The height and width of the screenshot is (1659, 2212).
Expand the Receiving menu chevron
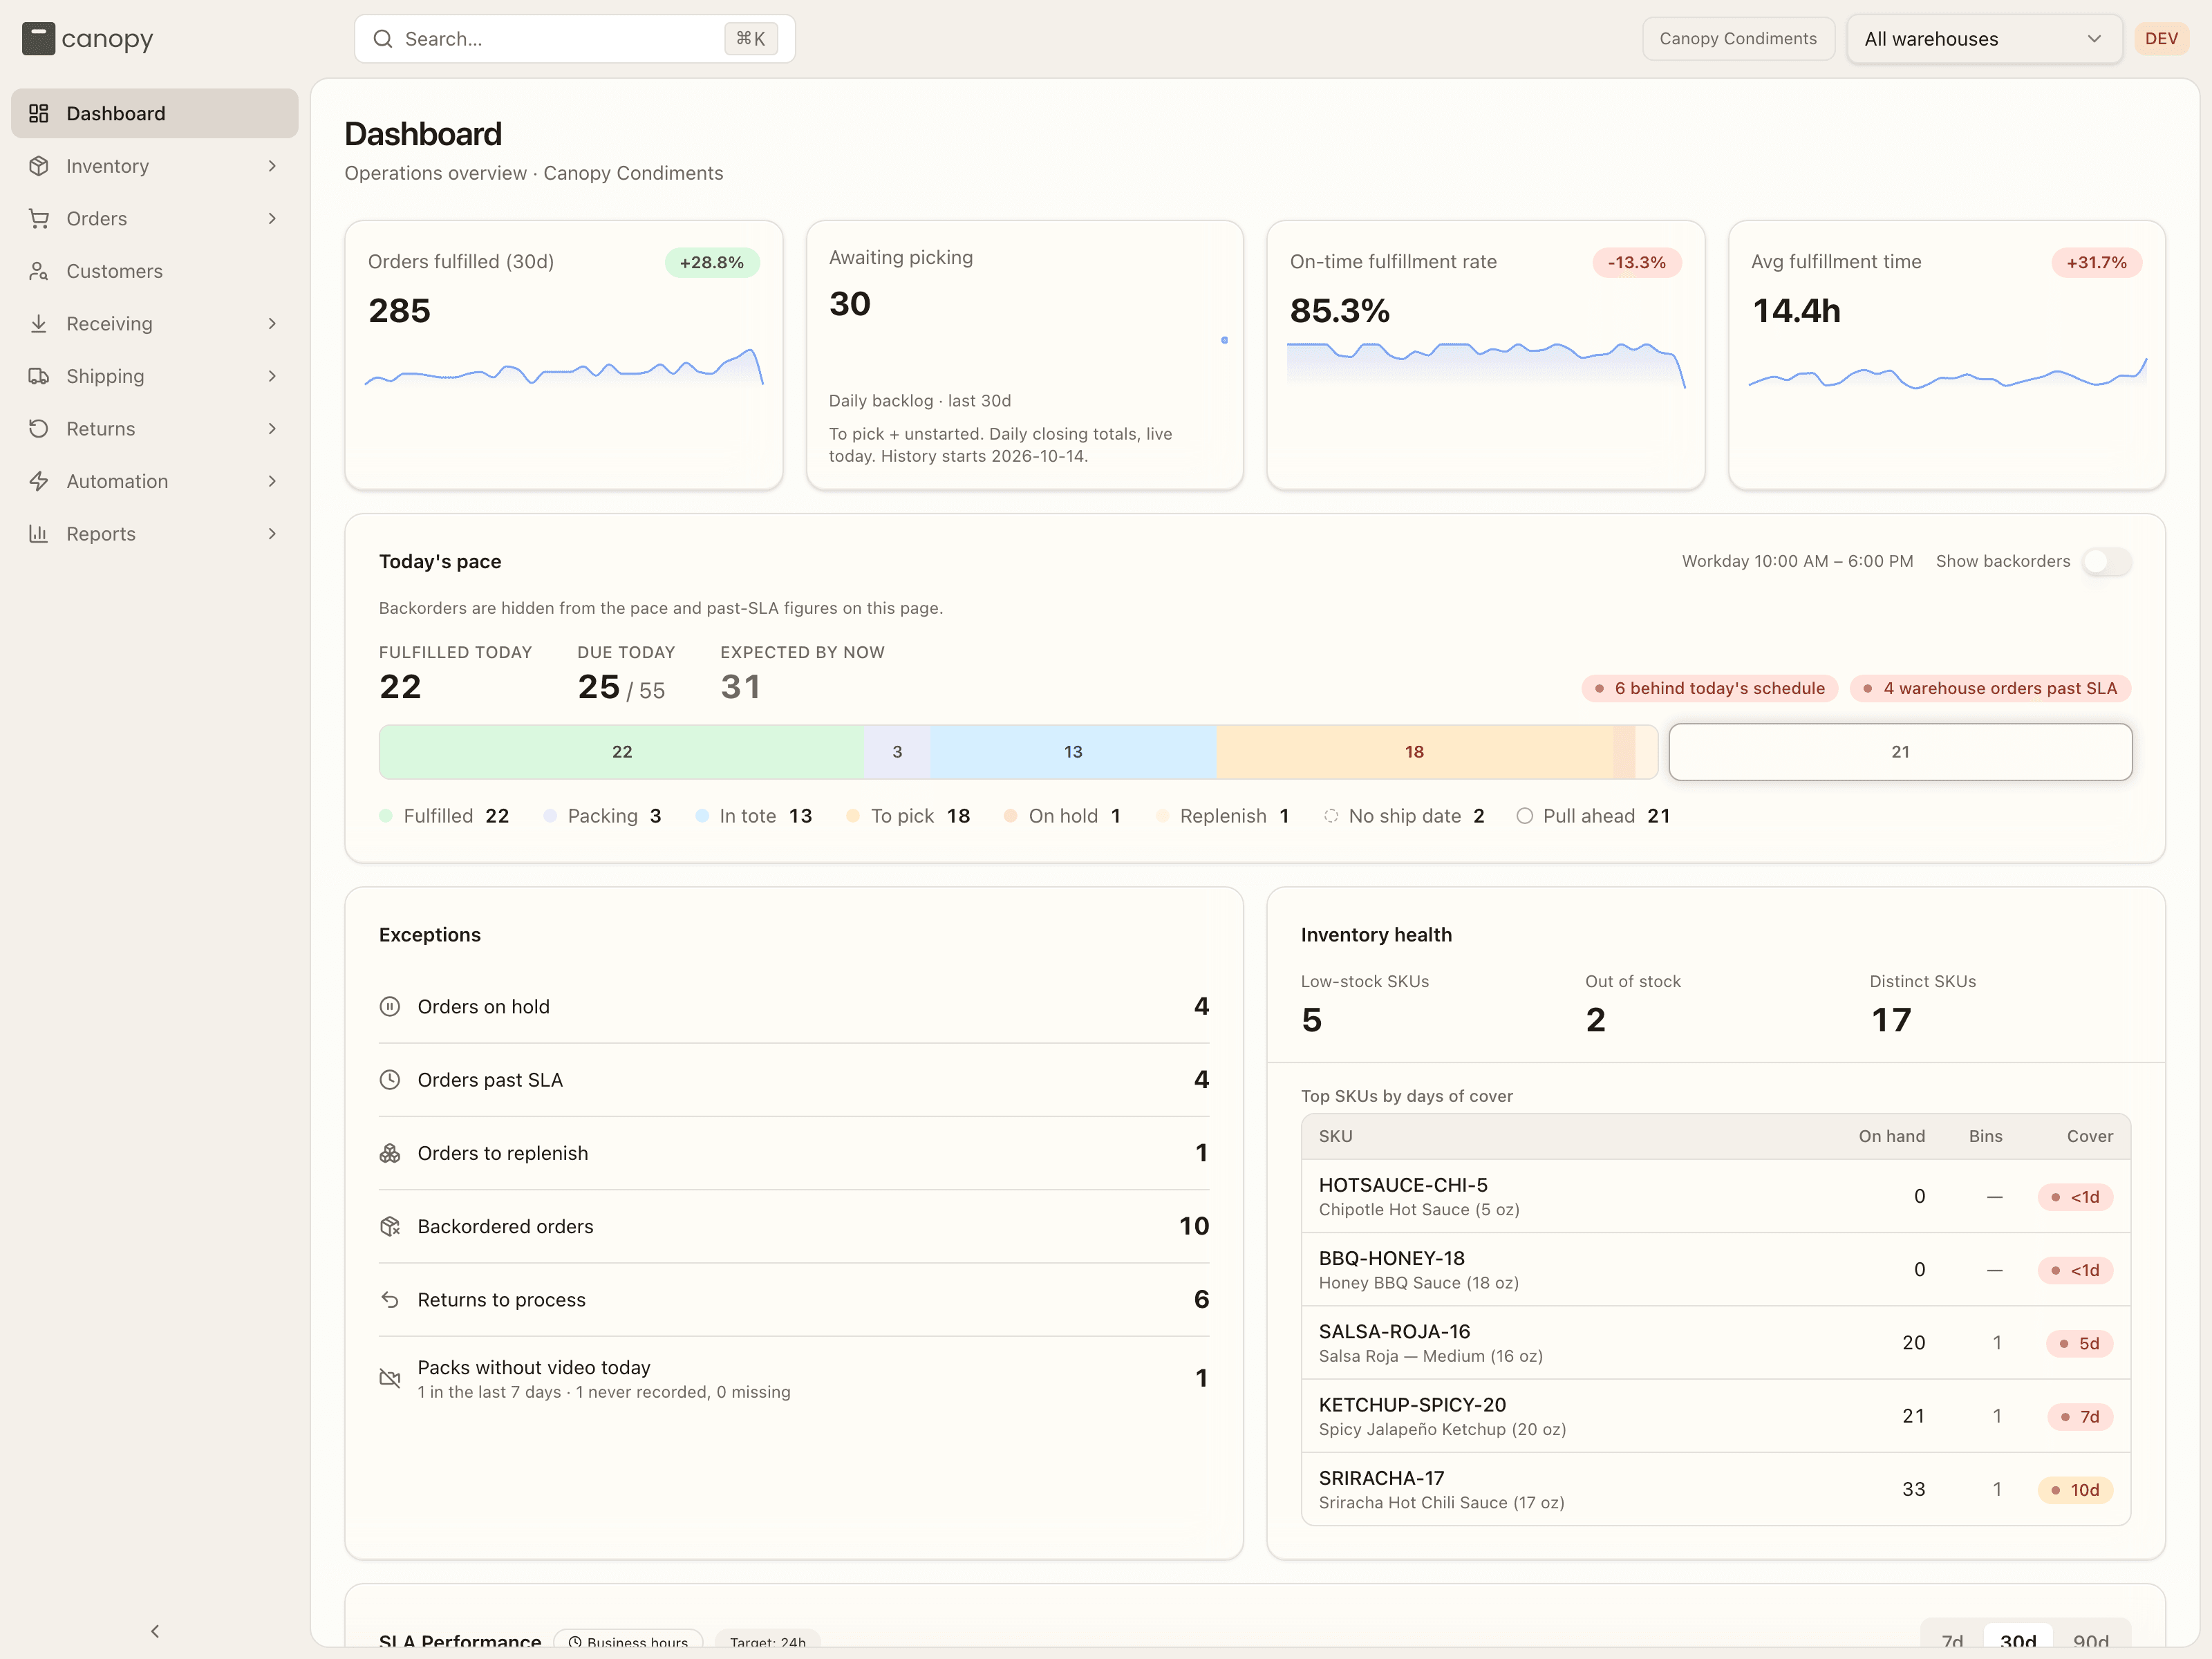point(272,323)
